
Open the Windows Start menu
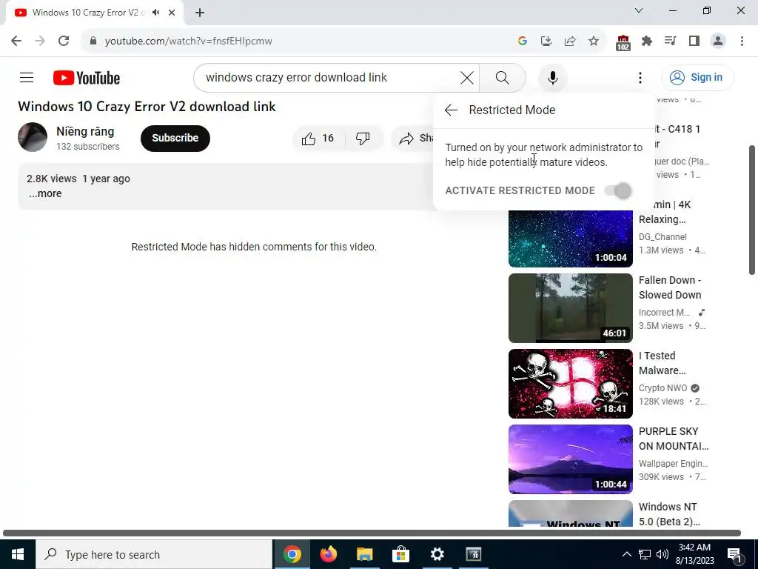(x=18, y=554)
